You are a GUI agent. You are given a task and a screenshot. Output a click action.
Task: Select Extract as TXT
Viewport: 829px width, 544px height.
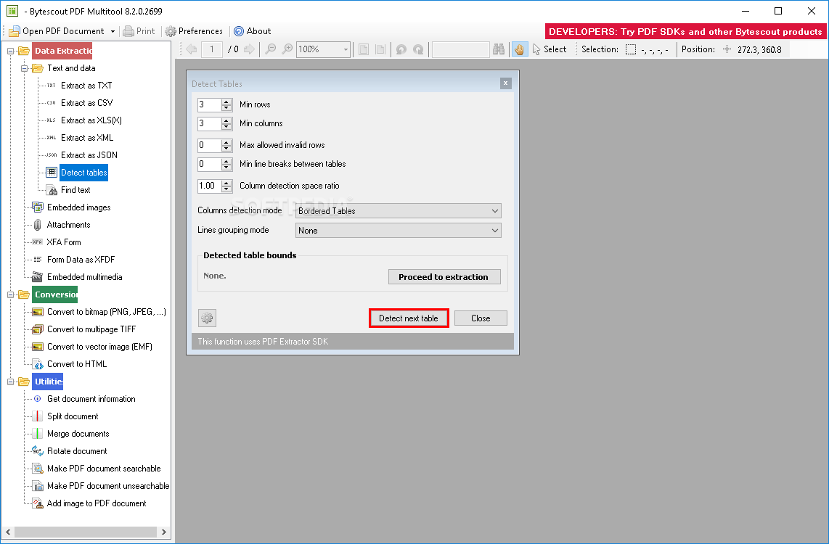coord(86,86)
